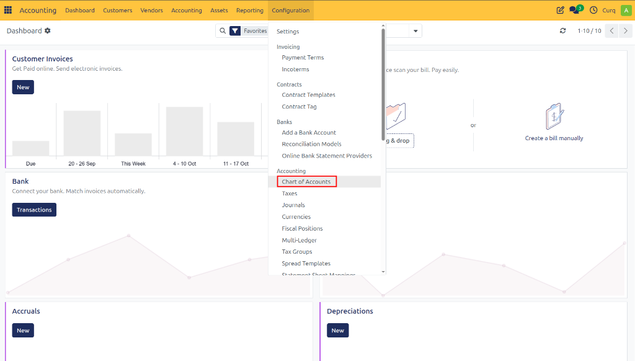Open Online Bank Statement Providers
Image resolution: width=635 pixels, height=361 pixels.
coord(326,156)
